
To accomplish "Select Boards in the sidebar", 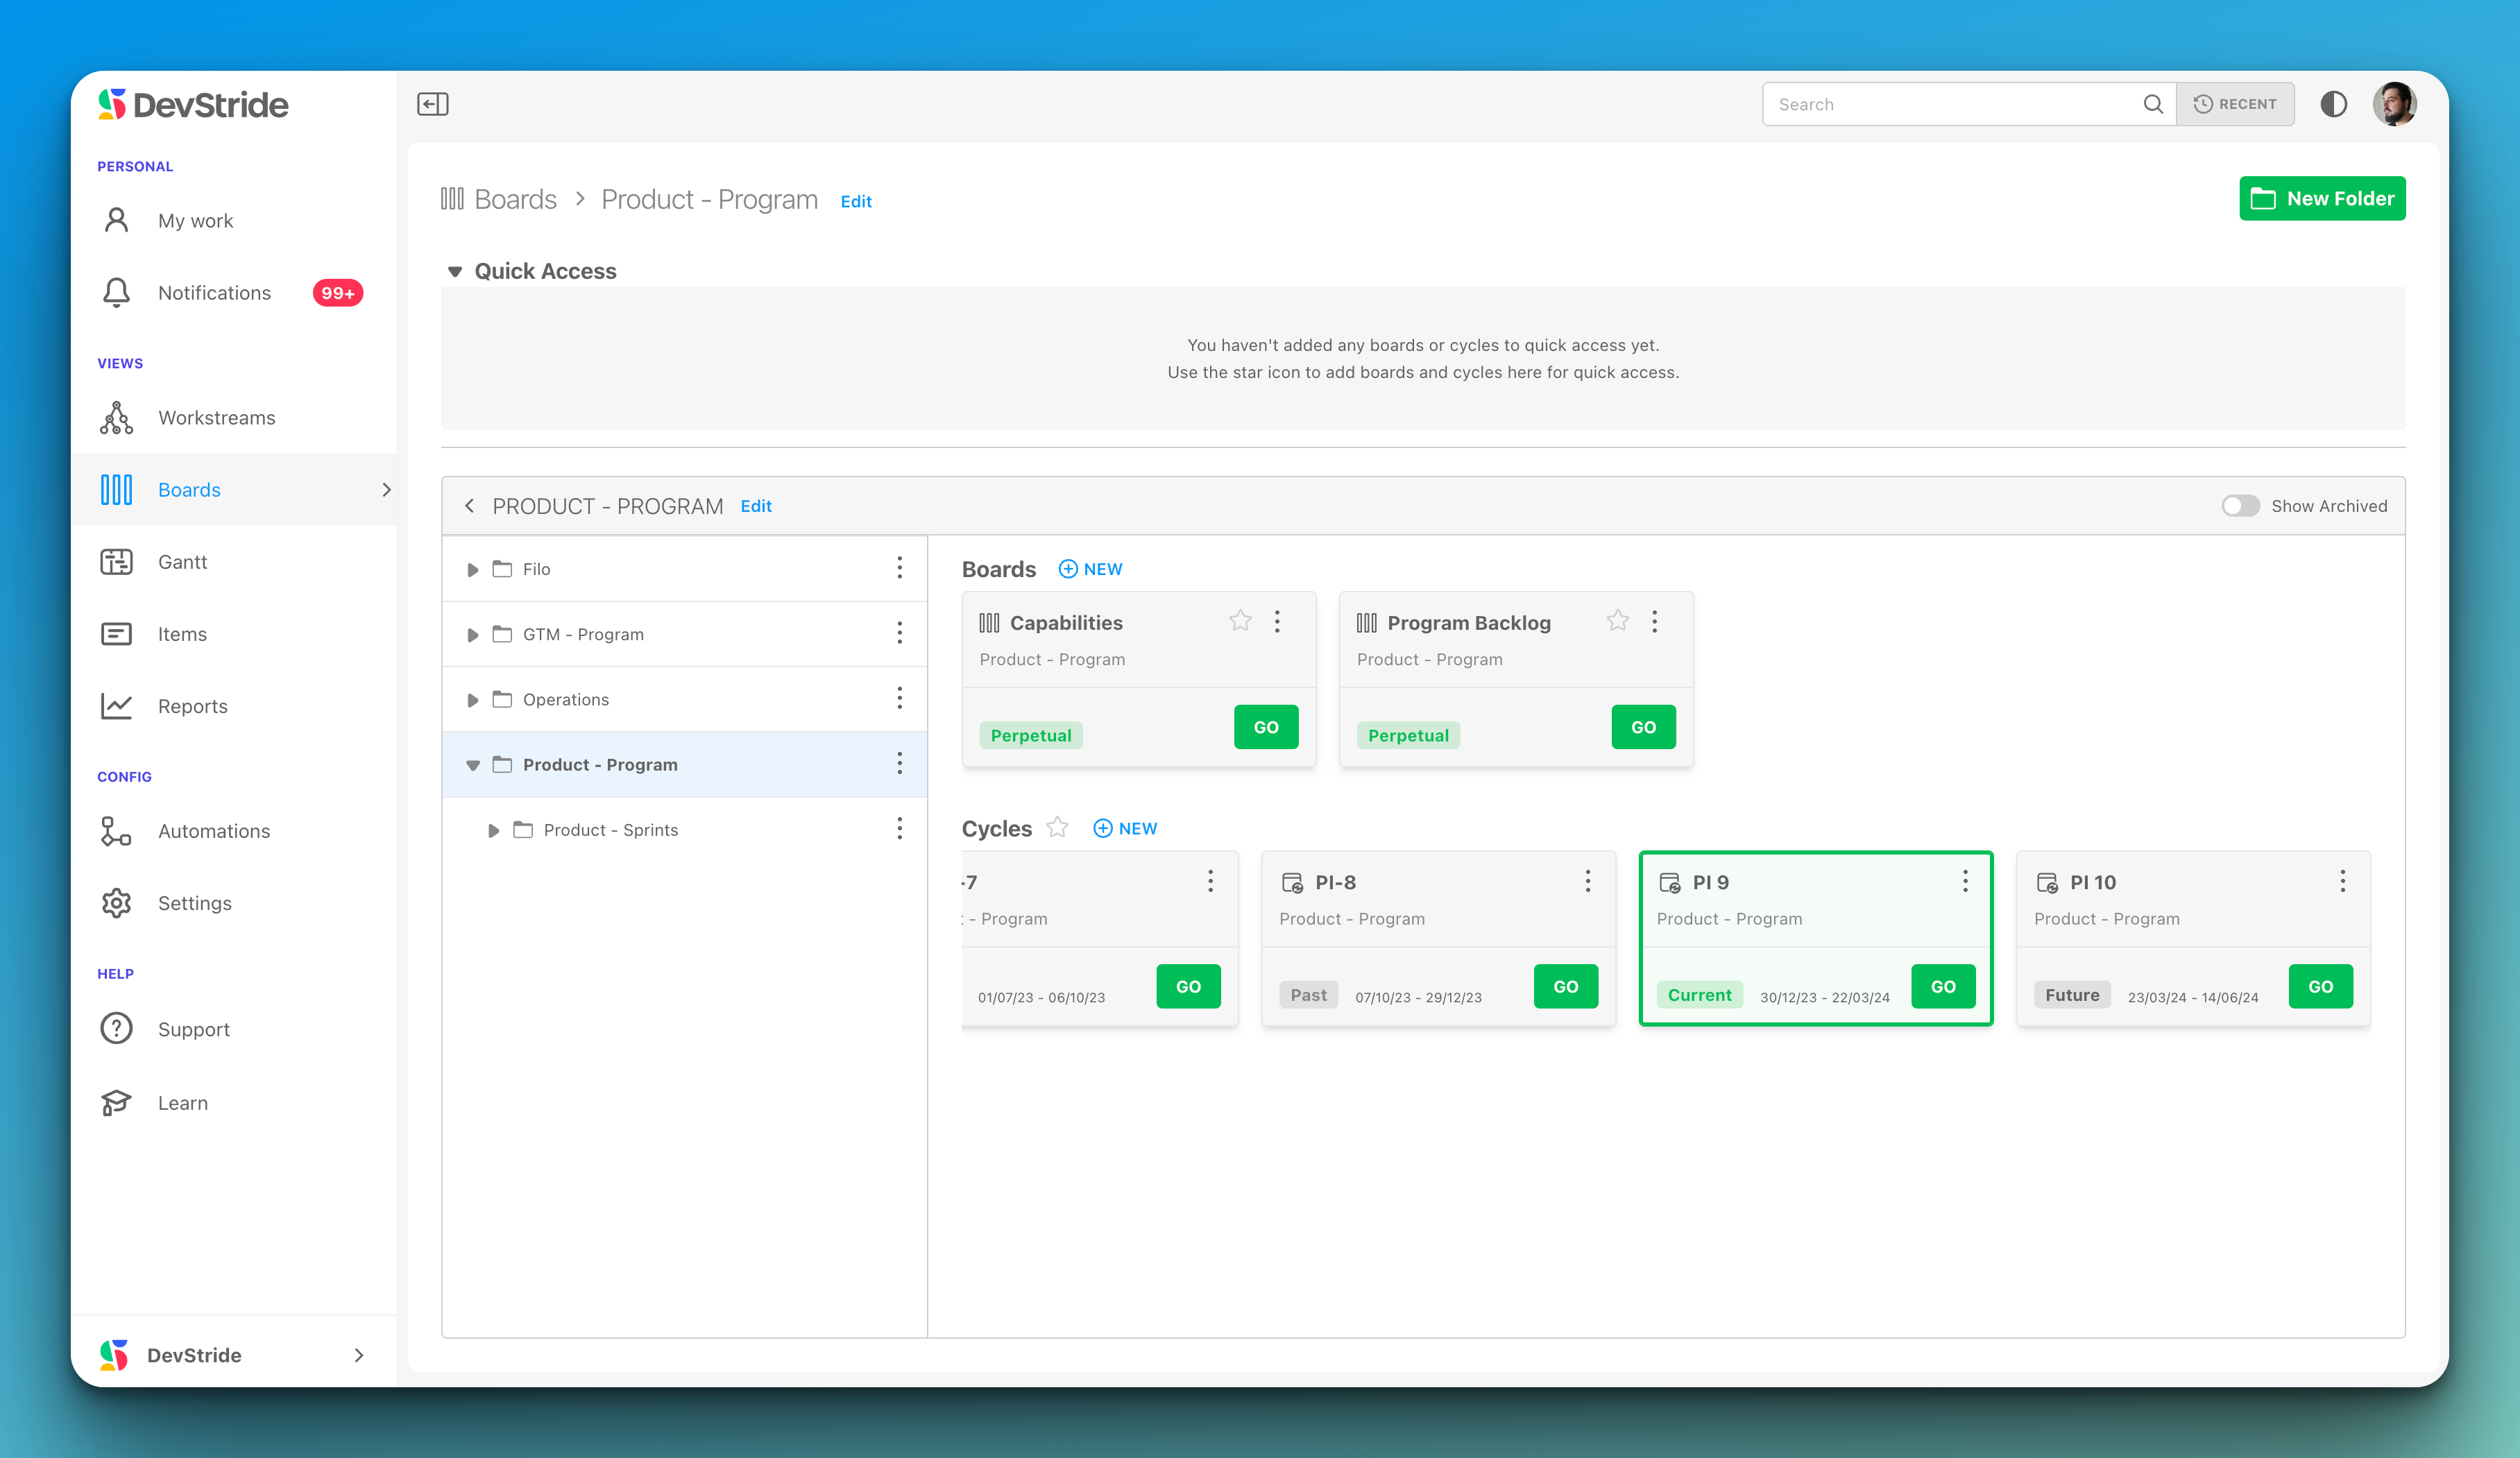I will (235, 490).
